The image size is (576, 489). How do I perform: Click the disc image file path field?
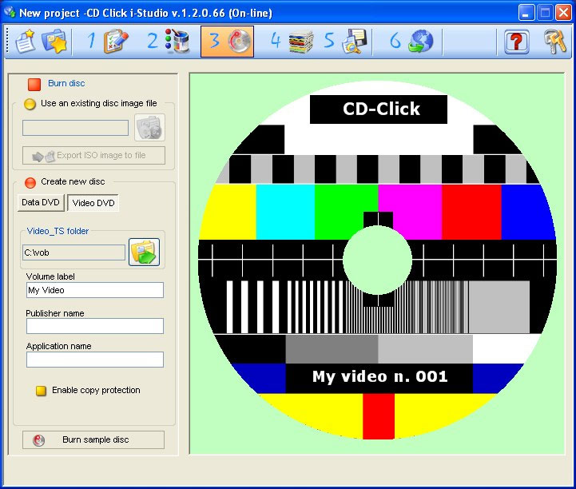[x=75, y=128]
